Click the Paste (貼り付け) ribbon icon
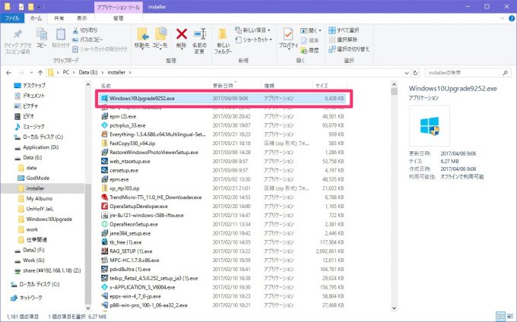This screenshot has height=322, width=517. (x=61, y=34)
